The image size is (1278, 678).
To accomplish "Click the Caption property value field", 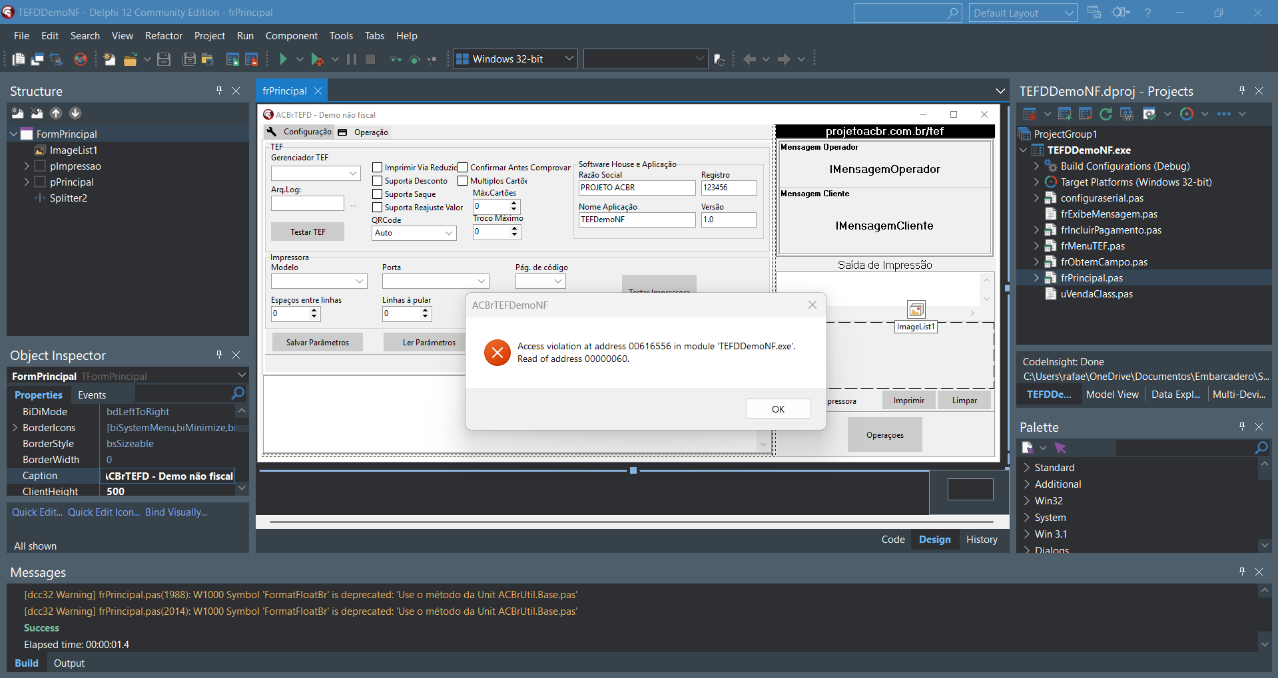I will click(x=168, y=476).
